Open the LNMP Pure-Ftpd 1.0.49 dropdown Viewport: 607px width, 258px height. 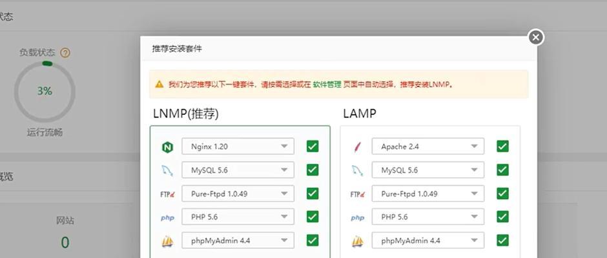pos(238,193)
